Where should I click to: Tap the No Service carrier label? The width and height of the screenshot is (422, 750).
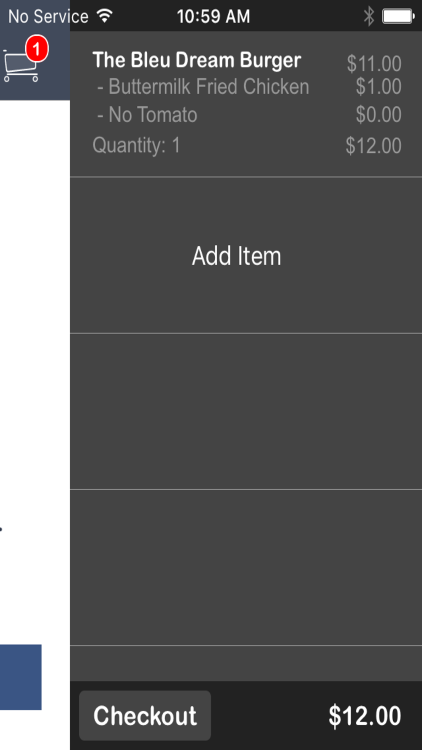point(48,16)
